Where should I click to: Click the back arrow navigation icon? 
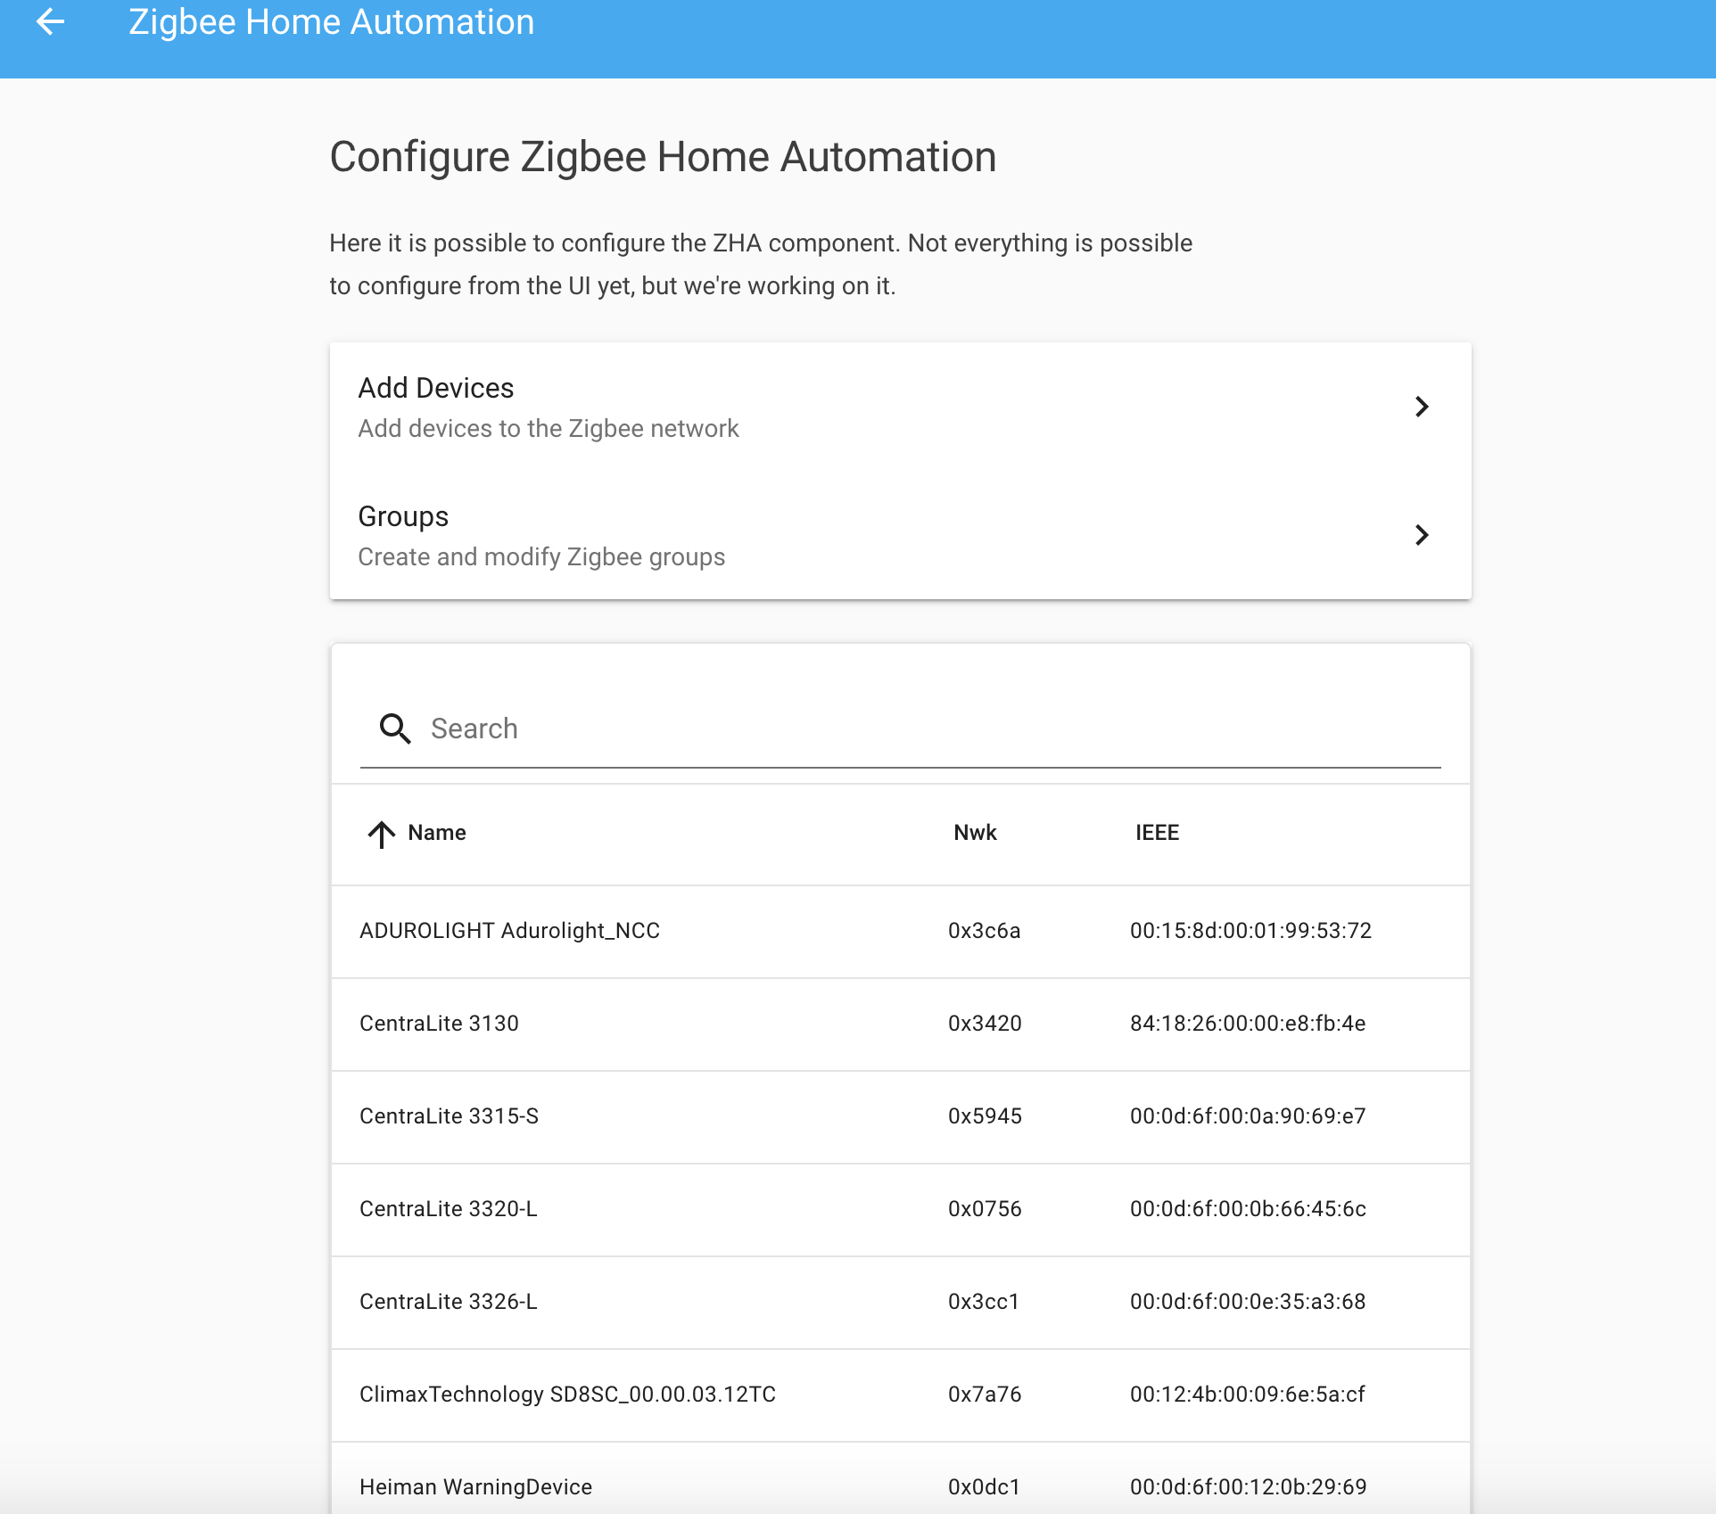point(51,22)
